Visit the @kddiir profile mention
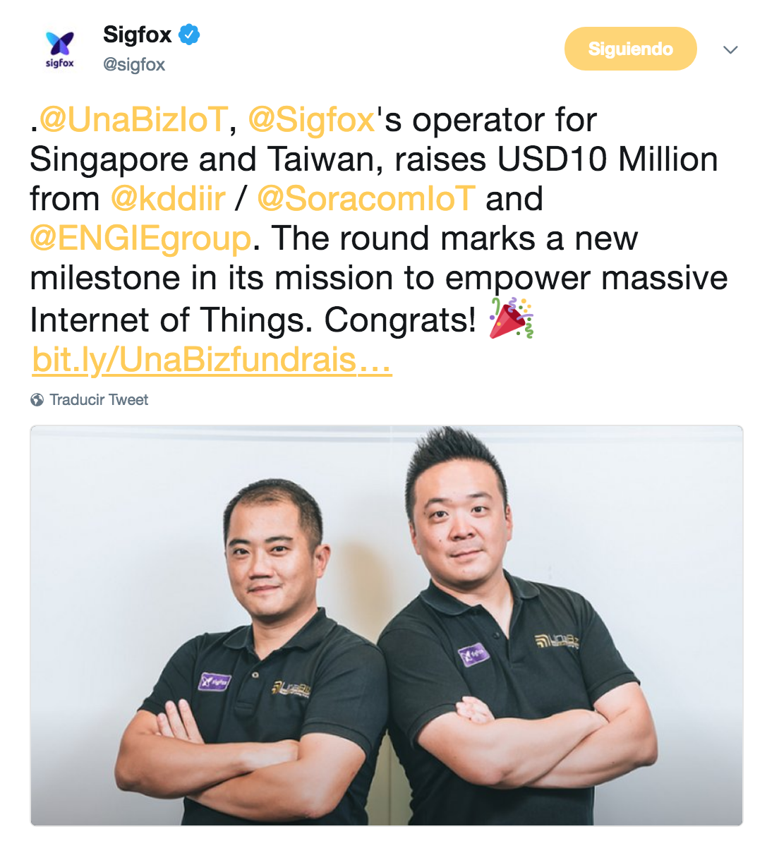The height and width of the screenshot is (841, 779). (x=168, y=198)
